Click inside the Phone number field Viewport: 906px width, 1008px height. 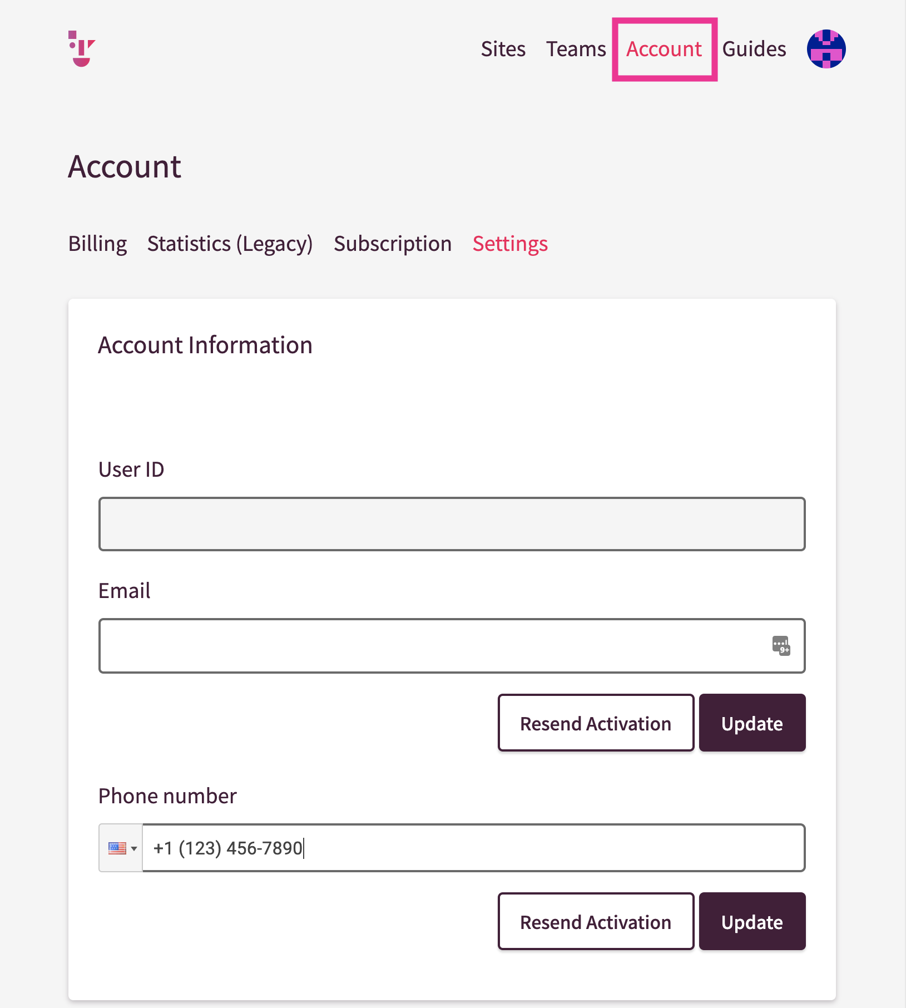click(473, 848)
